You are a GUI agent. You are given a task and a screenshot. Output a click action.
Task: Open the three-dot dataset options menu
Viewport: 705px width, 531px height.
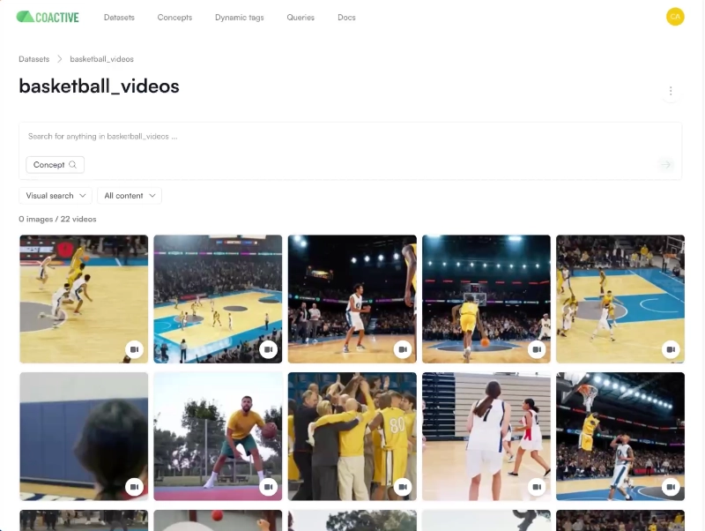pyautogui.click(x=671, y=92)
